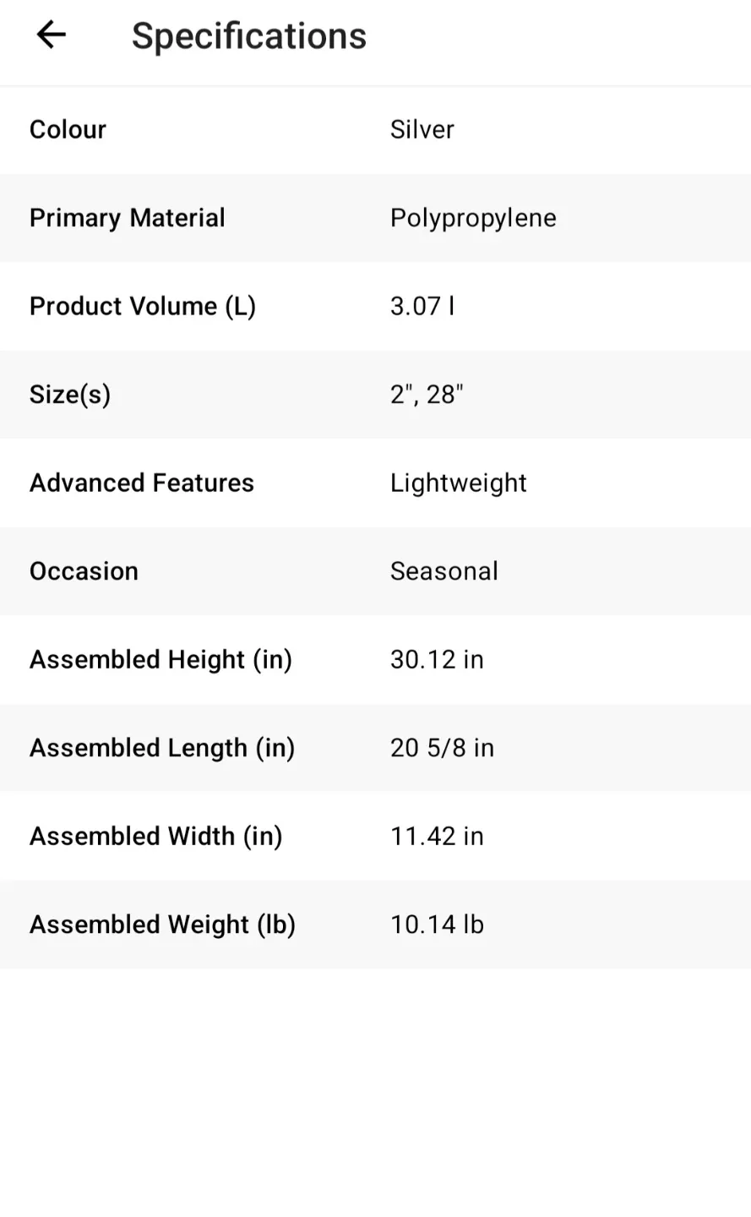Click the 3.07 l volume value
The image size is (751, 1217).
point(422,306)
